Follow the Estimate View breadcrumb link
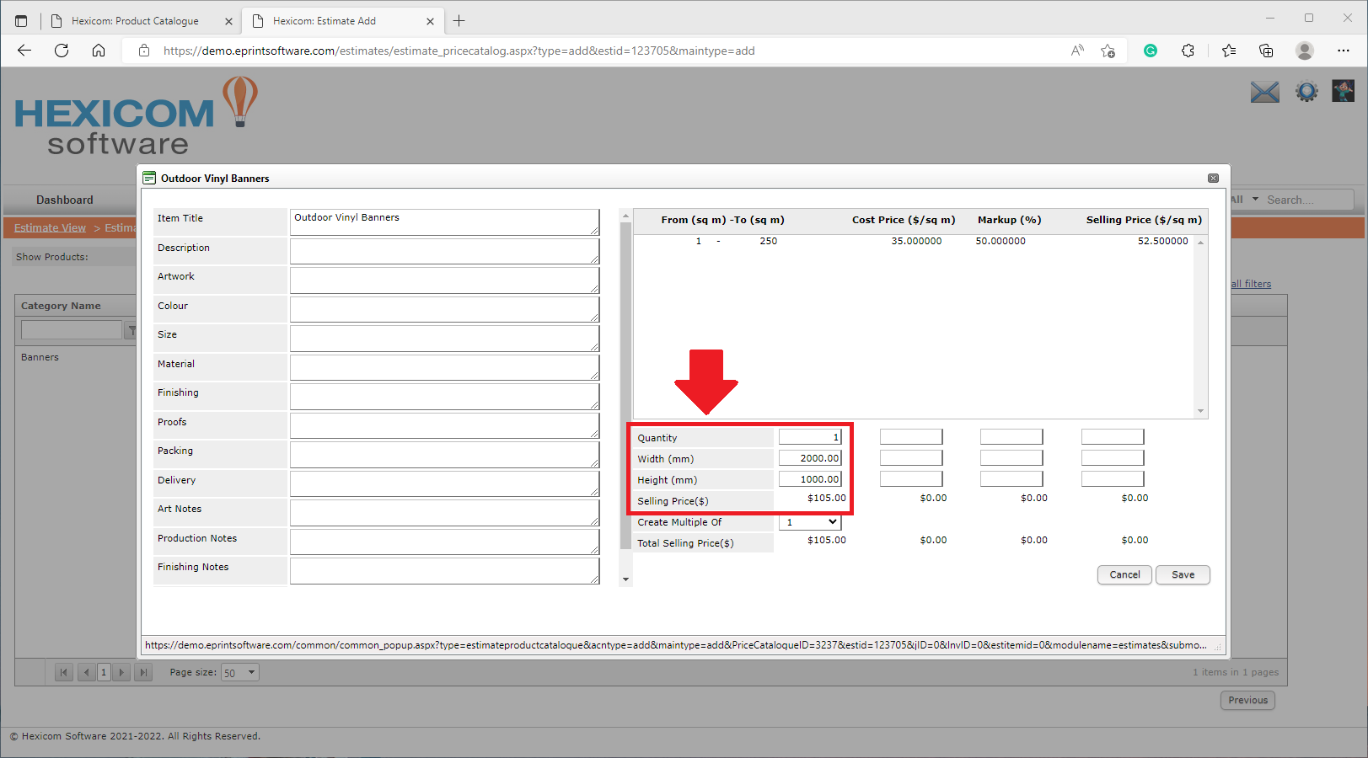Image resolution: width=1368 pixels, height=758 pixels. click(x=50, y=227)
